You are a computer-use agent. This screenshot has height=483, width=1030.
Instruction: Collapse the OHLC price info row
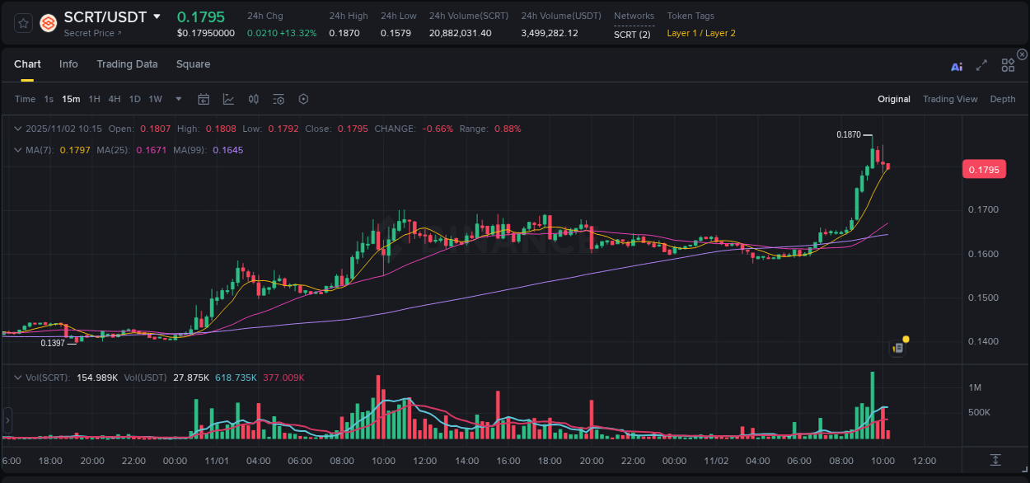(18, 129)
